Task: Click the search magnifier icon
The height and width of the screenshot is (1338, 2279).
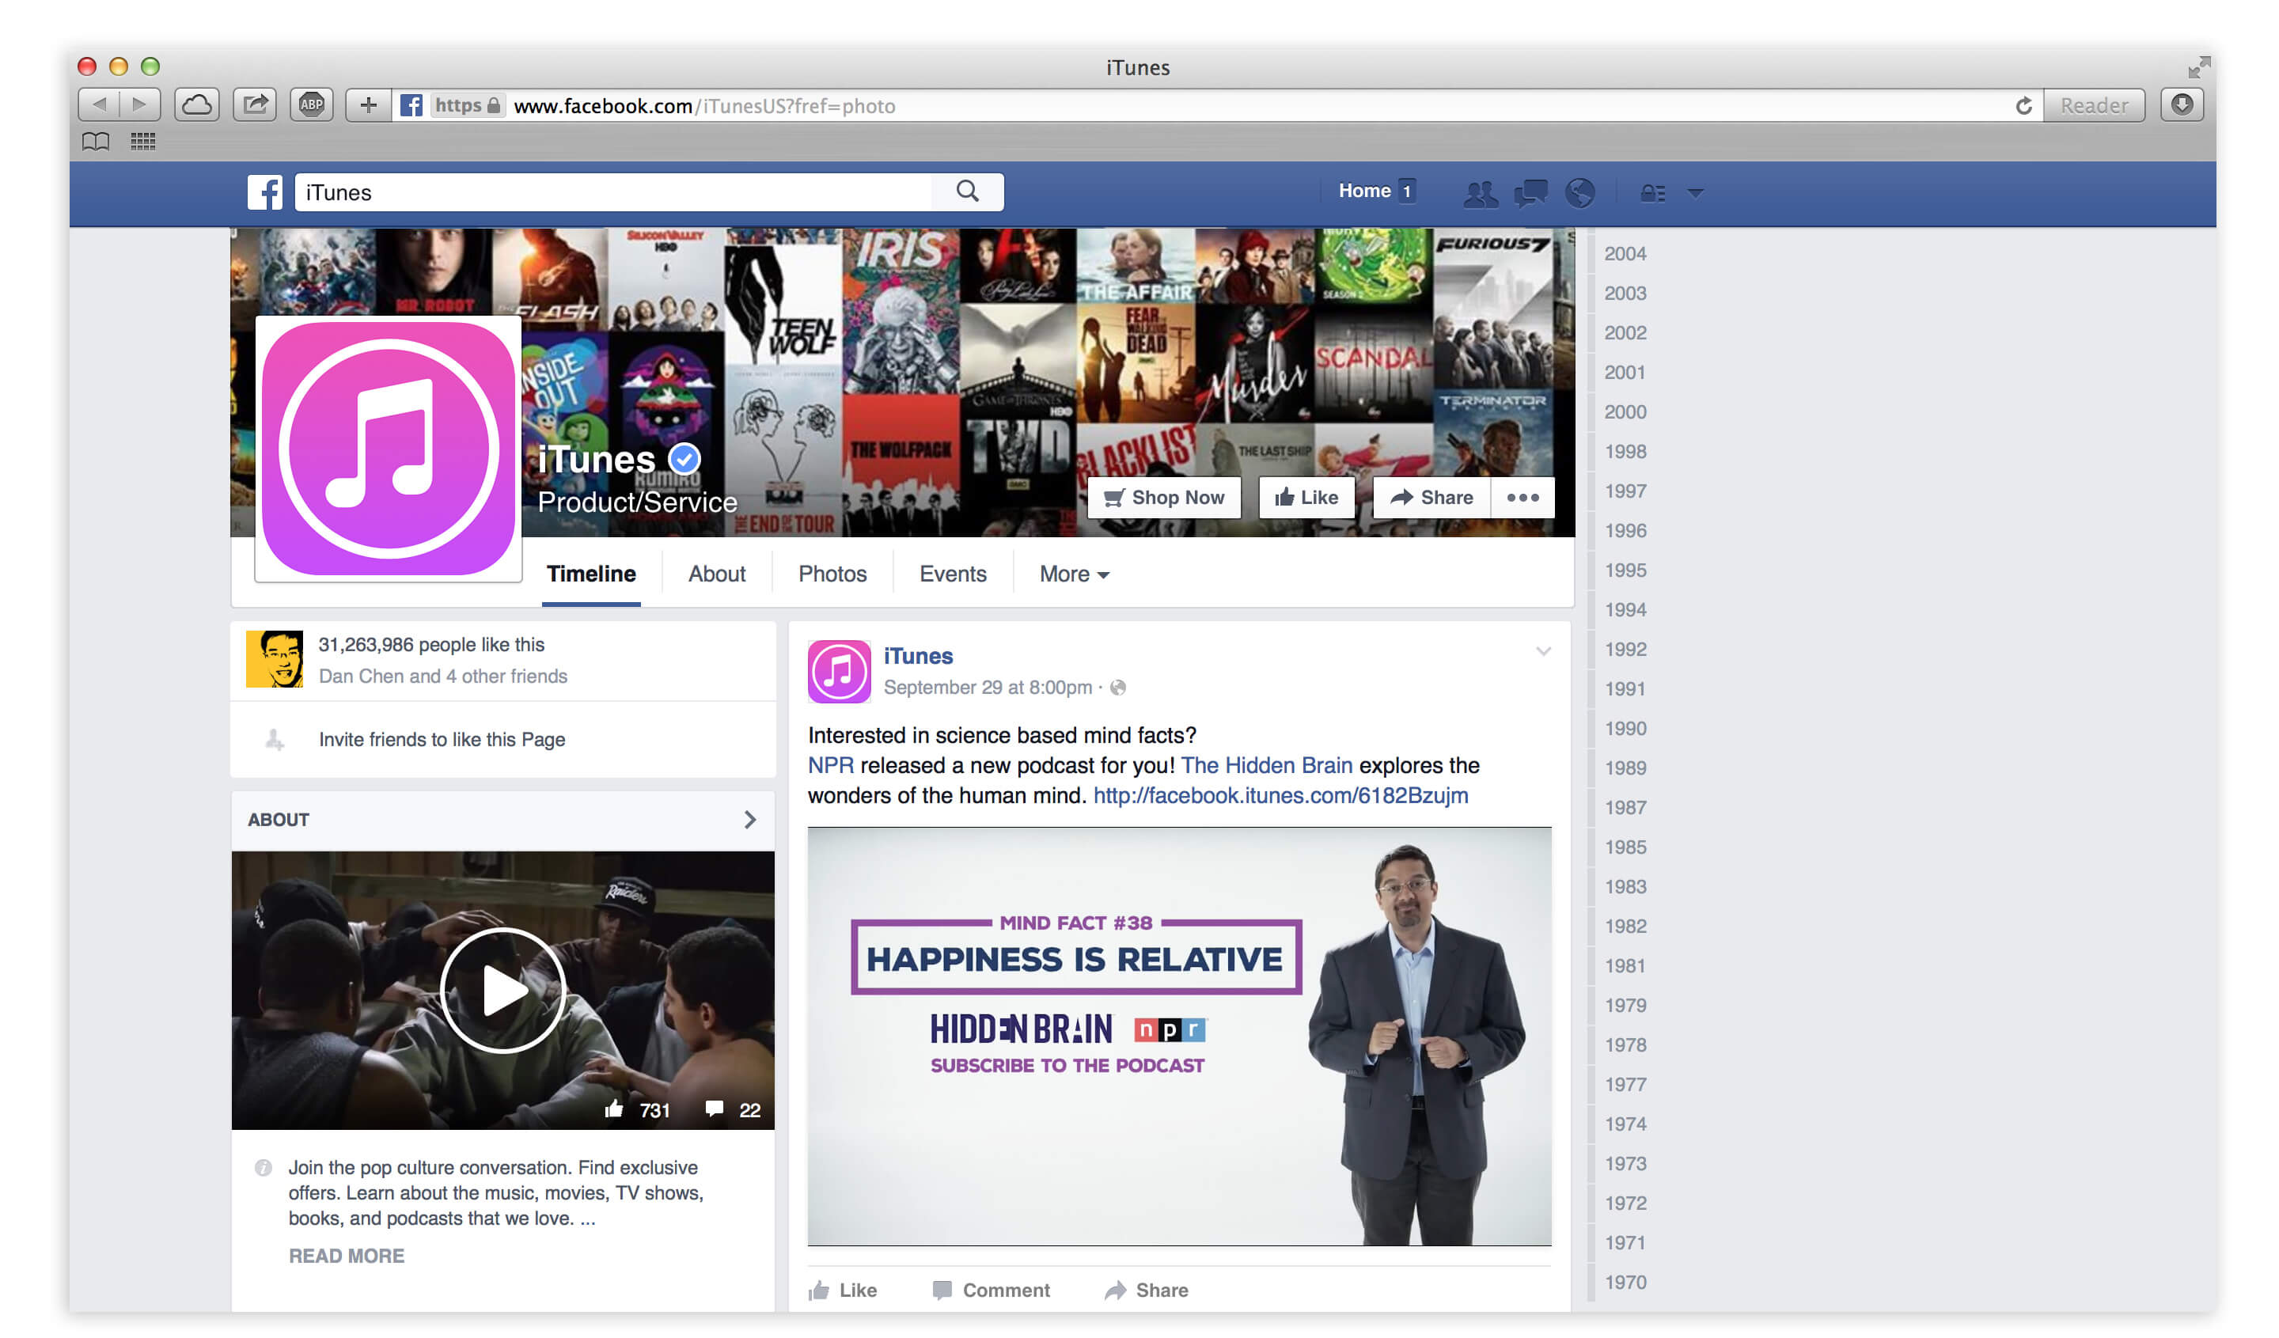Action: 968,191
